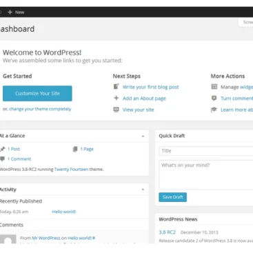Open the 1 Page link

[x=87, y=149]
